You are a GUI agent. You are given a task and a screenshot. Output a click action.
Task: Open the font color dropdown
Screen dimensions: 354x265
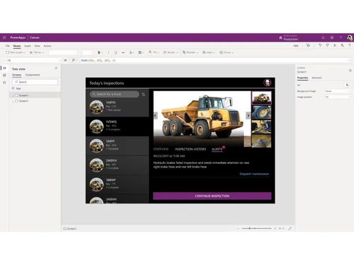tap(132, 52)
